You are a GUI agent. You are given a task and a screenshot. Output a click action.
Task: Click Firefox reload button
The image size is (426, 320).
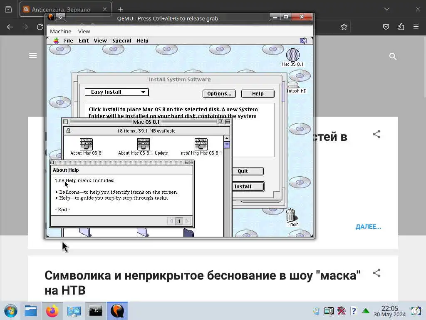[40, 27]
